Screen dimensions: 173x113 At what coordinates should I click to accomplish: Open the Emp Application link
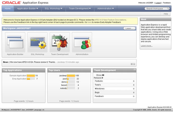point(19,79)
